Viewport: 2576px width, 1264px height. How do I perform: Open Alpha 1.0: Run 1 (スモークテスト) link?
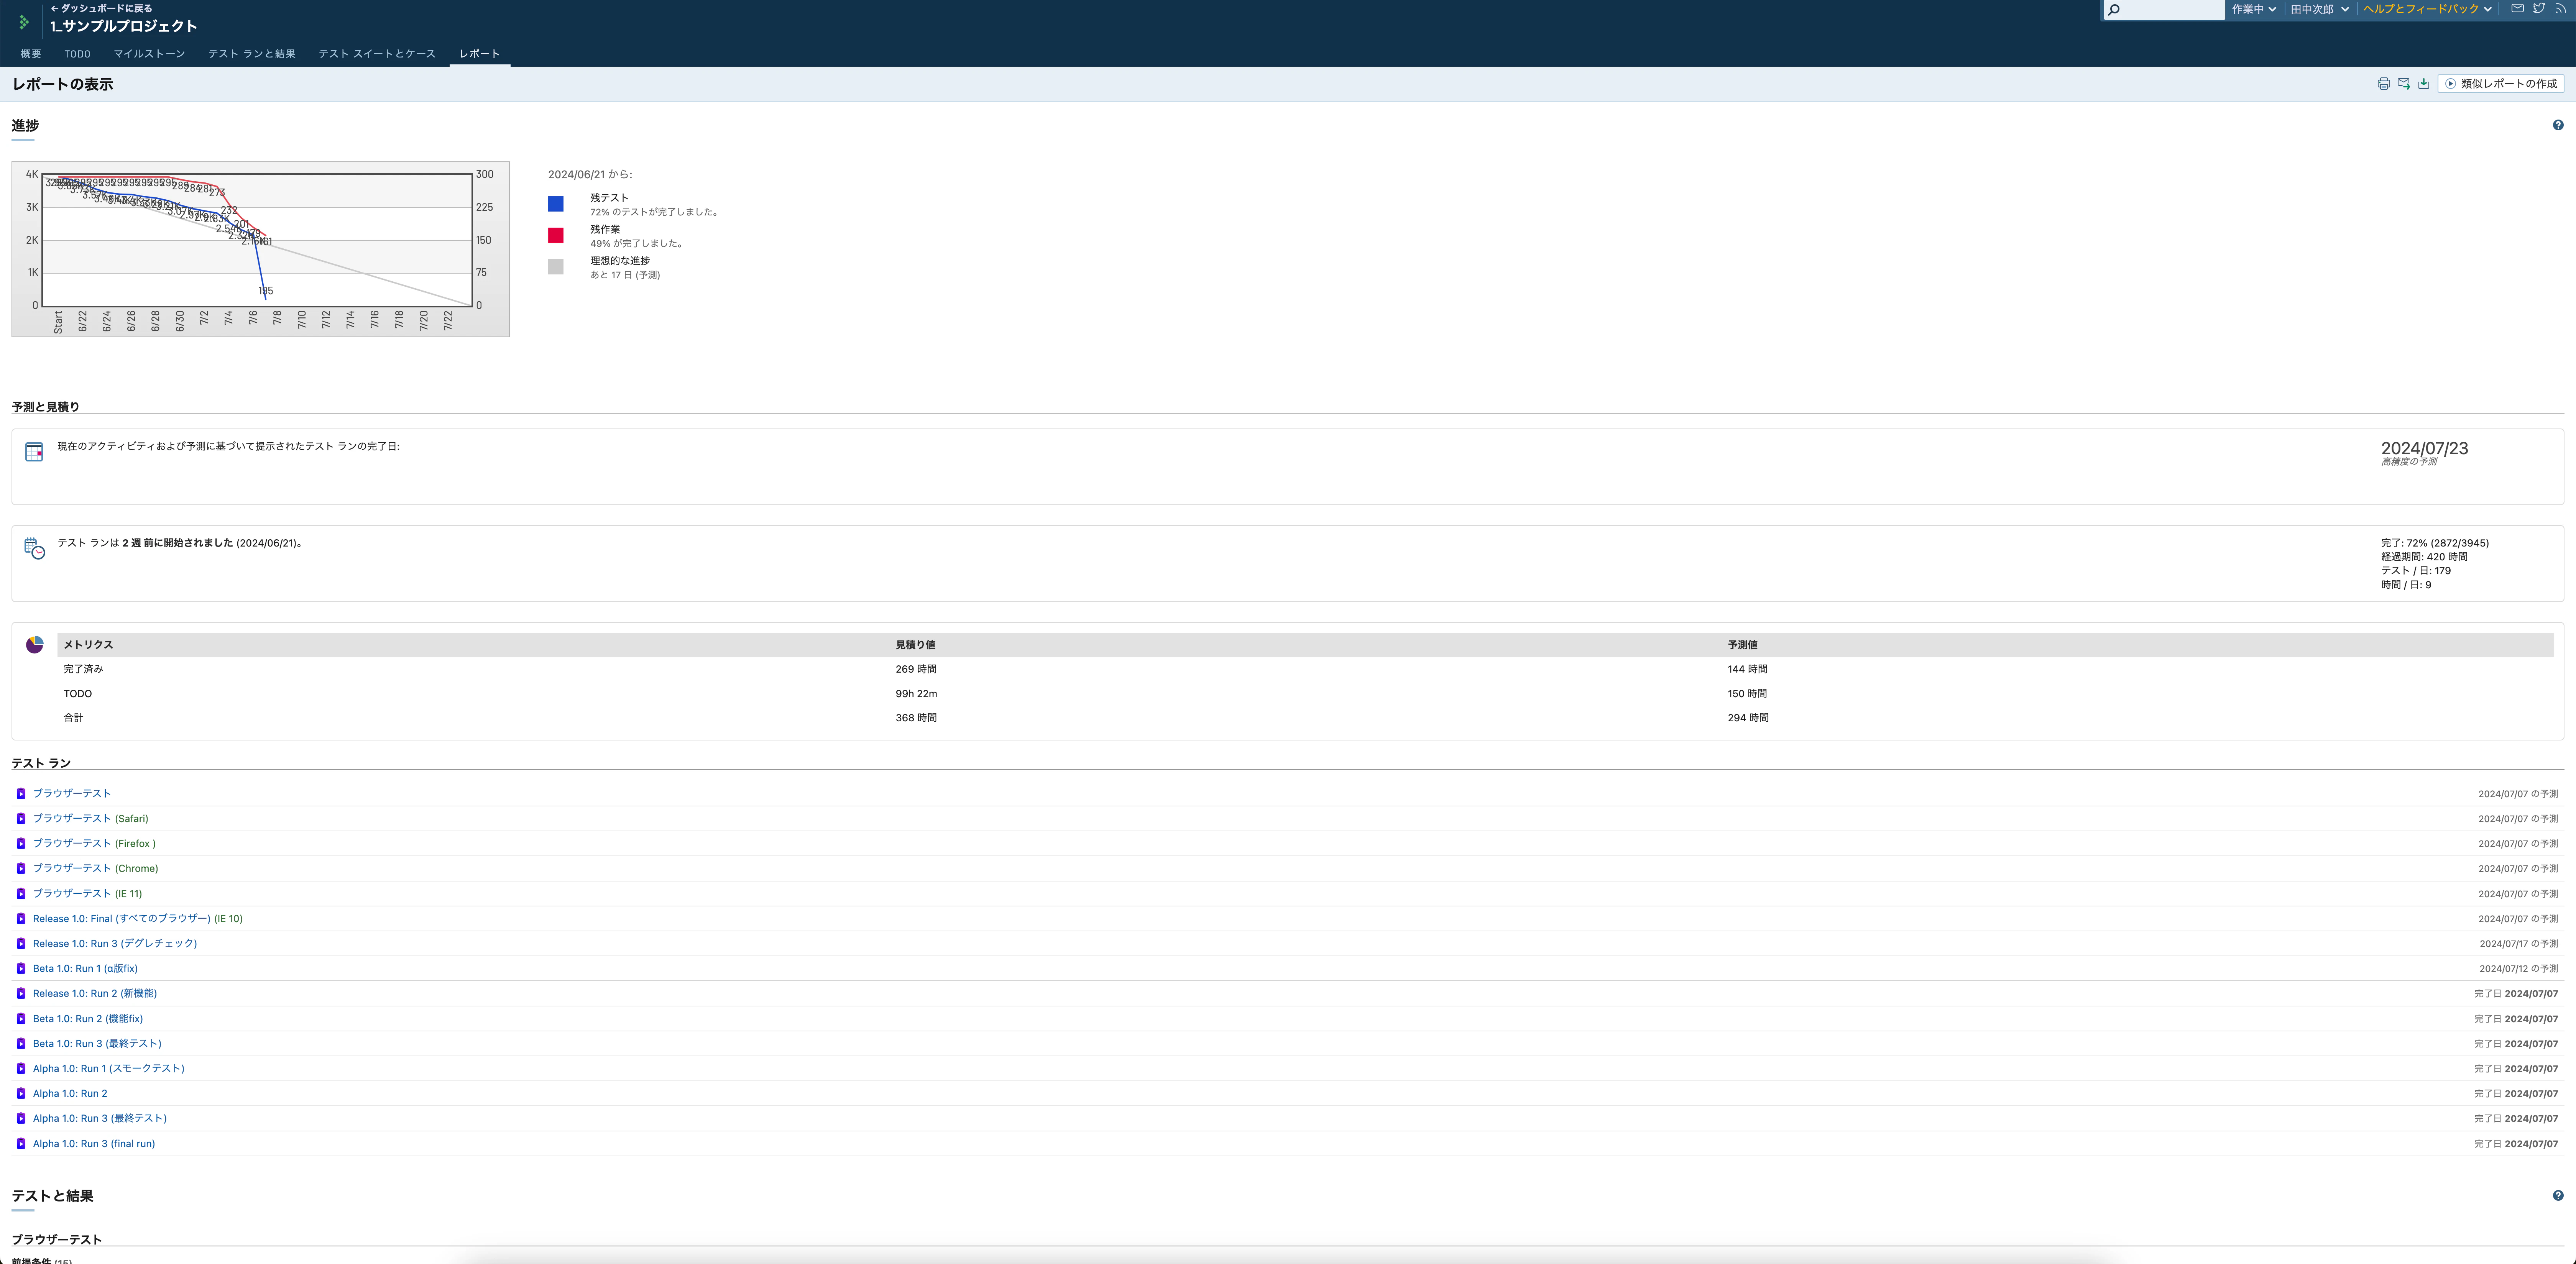click(x=109, y=1069)
